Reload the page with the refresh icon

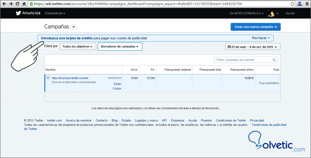pos(17,4)
